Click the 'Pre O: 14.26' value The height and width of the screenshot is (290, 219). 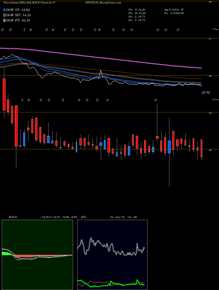coord(137,10)
